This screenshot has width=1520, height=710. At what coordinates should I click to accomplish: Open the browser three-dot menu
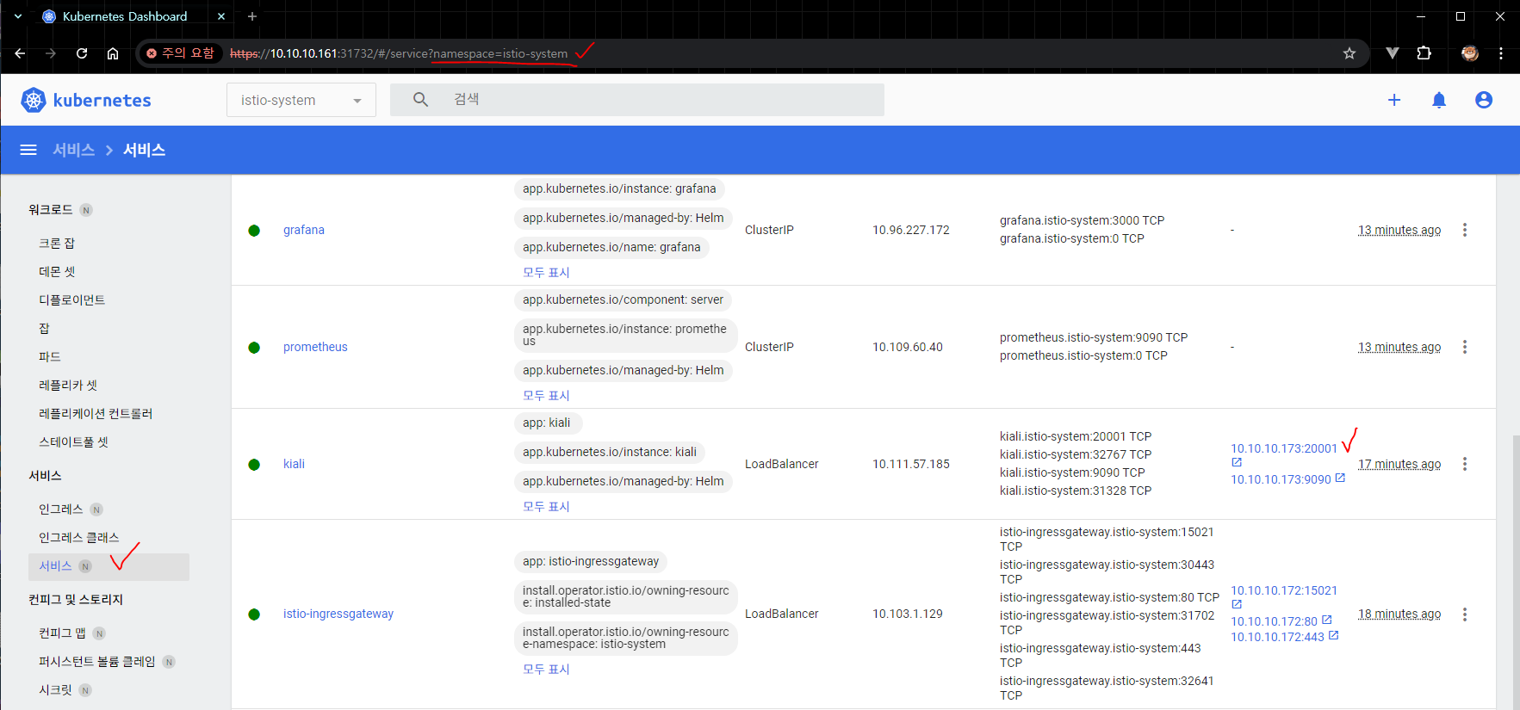click(x=1501, y=53)
